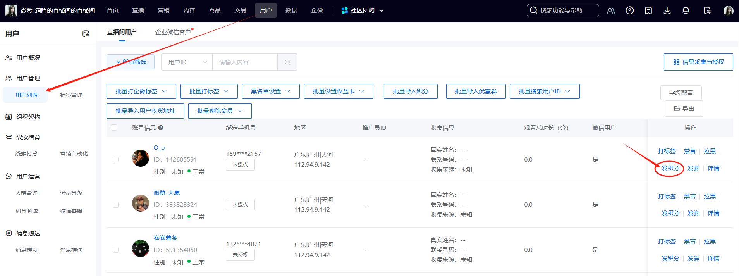Click the top-left account avatar
The image size is (739, 276).
11,10
